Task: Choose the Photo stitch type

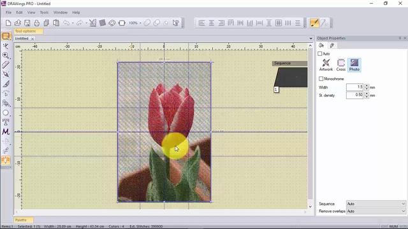Action: coord(354,65)
